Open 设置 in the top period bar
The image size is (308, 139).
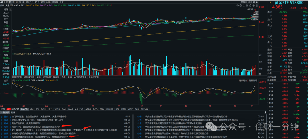[x=62, y=2]
